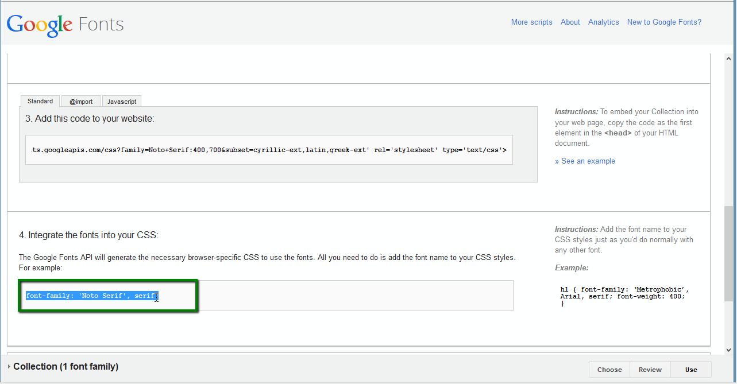The height and width of the screenshot is (384, 737).
Task: Click the Metrophobic example CSS snippet
Action: pos(624,296)
